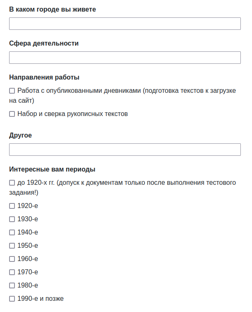Enable the 'до 1920-х гг.' period checkbox

point(12,183)
